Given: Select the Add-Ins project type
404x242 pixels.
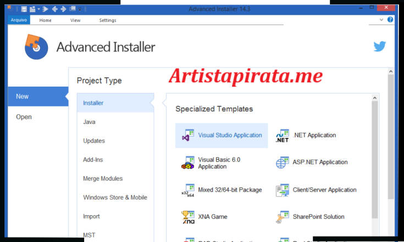Looking at the screenshot, I should [x=115, y=160].
